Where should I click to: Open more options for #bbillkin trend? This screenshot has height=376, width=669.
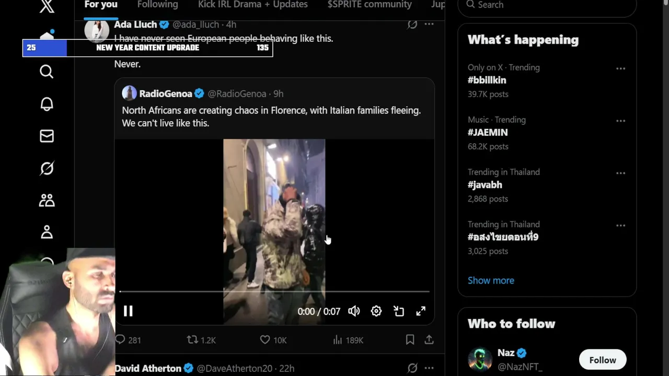click(x=620, y=68)
